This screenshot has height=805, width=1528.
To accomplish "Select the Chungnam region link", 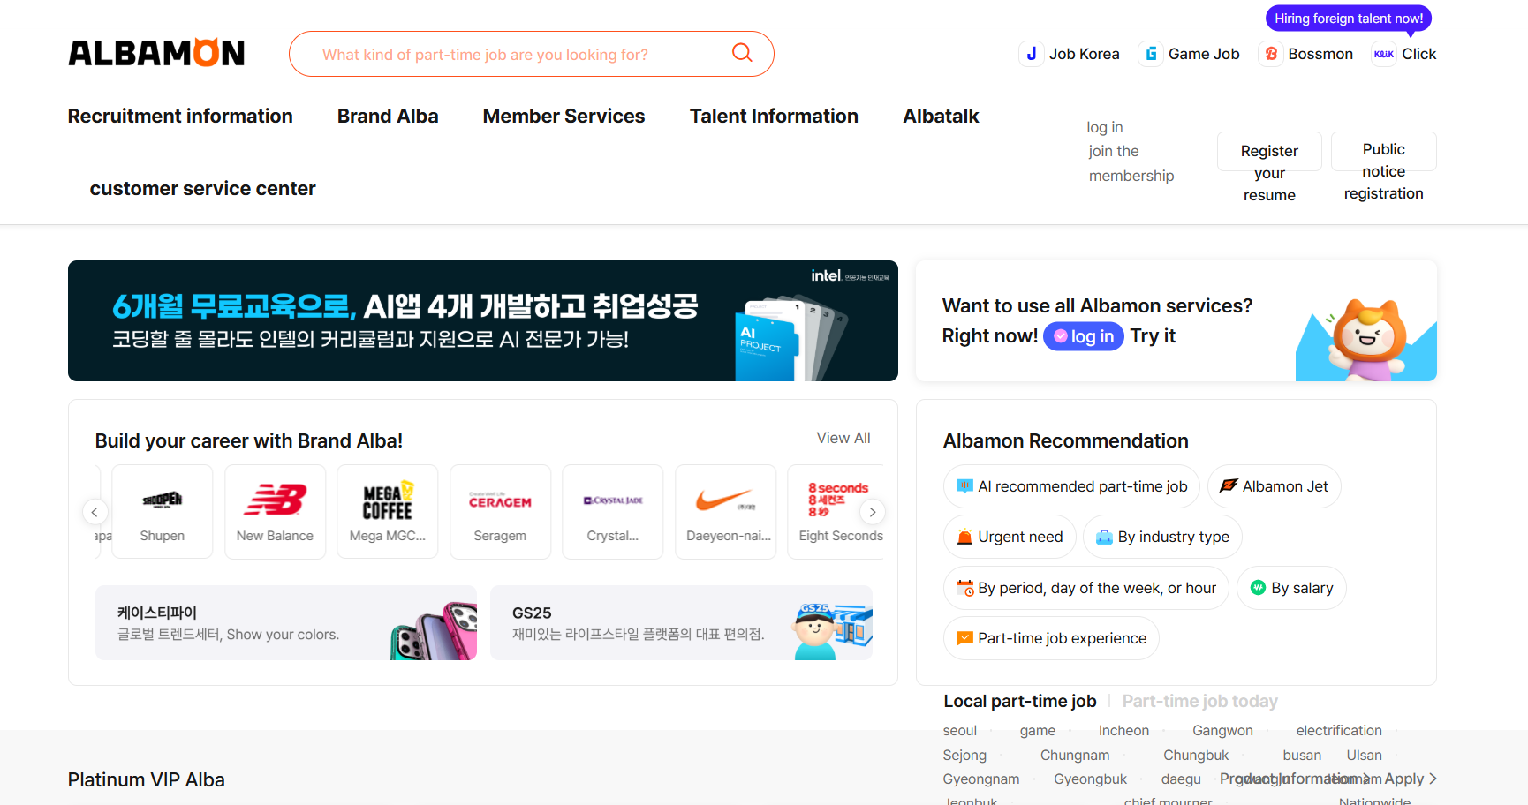I will 1075,755.
